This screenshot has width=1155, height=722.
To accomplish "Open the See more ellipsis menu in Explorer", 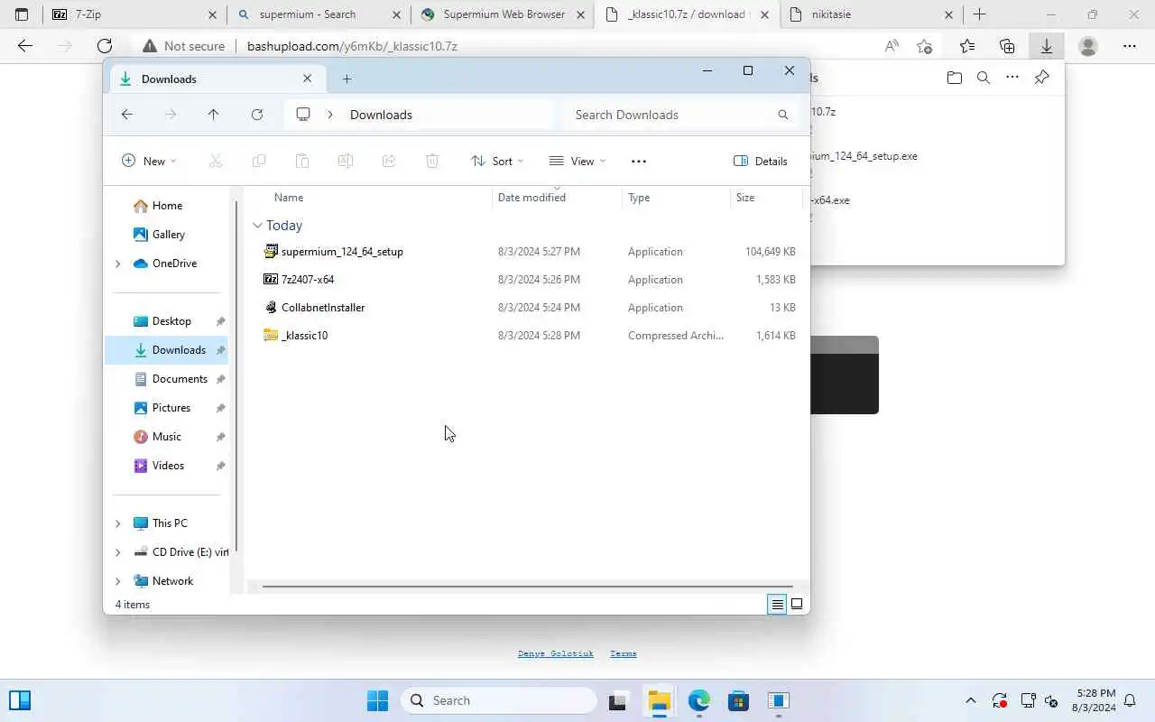I will click(x=639, y=161).
